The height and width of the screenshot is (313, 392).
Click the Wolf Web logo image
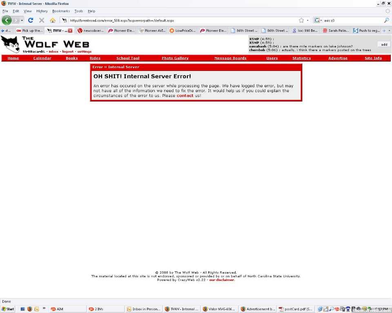(11, 44)
